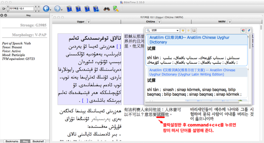Image resolution: width=264 pixels, height=143 pixels.
Task: Click the first blue footnote bracket marker
Action: point(119,47)
